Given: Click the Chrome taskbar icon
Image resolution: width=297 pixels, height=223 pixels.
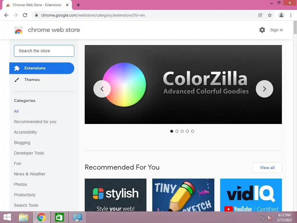Looking at the screenshot, I should 41,217.
